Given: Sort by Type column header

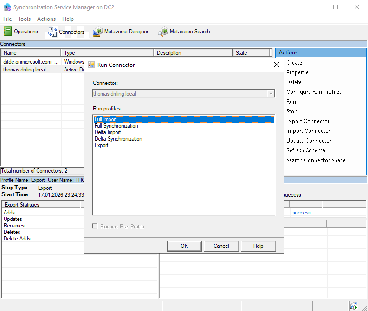Looking at the screenshot, I should click(108, 53).
